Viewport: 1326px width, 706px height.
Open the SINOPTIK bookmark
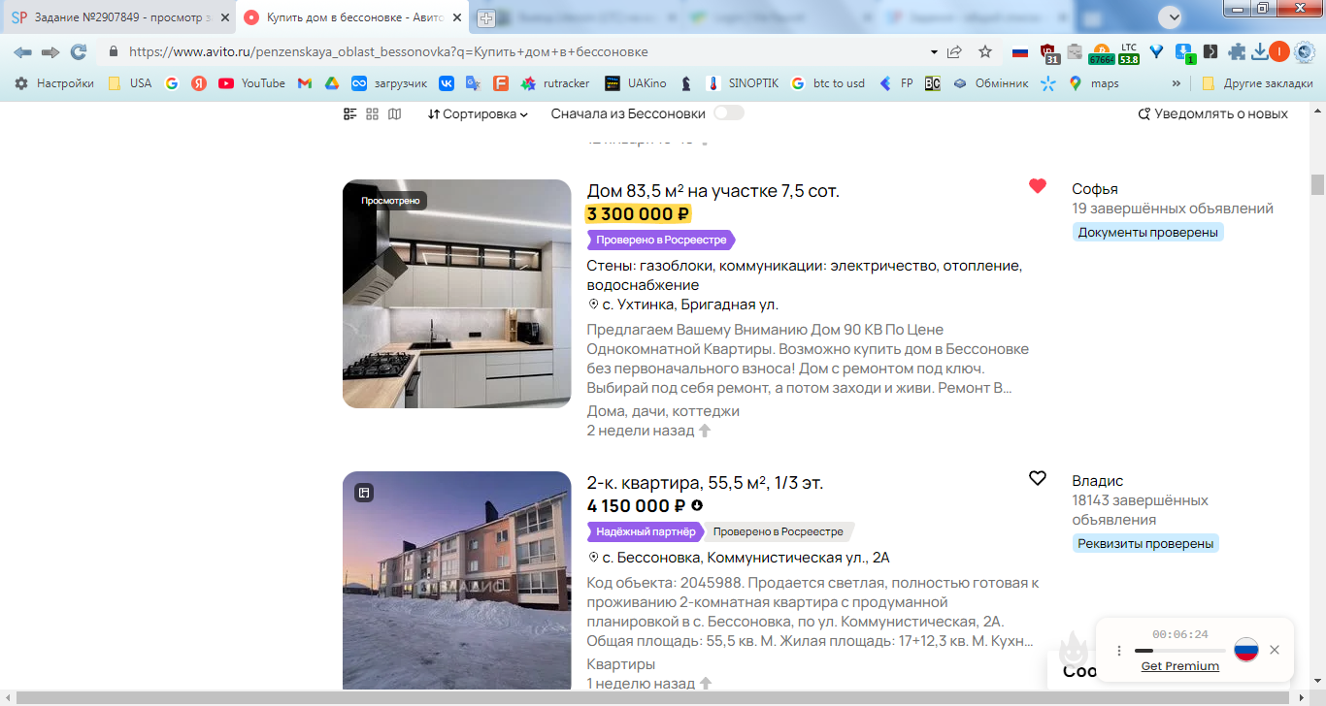click(x=743, y=83)
